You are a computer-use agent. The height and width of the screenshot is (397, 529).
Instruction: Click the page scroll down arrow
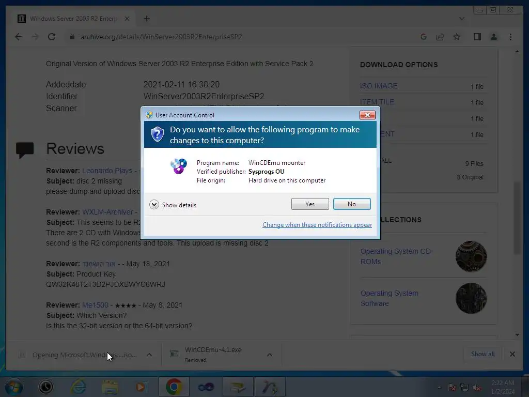click(517, 334)
